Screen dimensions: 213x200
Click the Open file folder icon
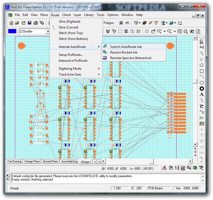[x=17, y=23]
